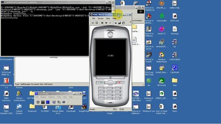Screen dimensions: 221x124
Task: Click keypad key 5 on the phone
Action: tap(110, 92)
